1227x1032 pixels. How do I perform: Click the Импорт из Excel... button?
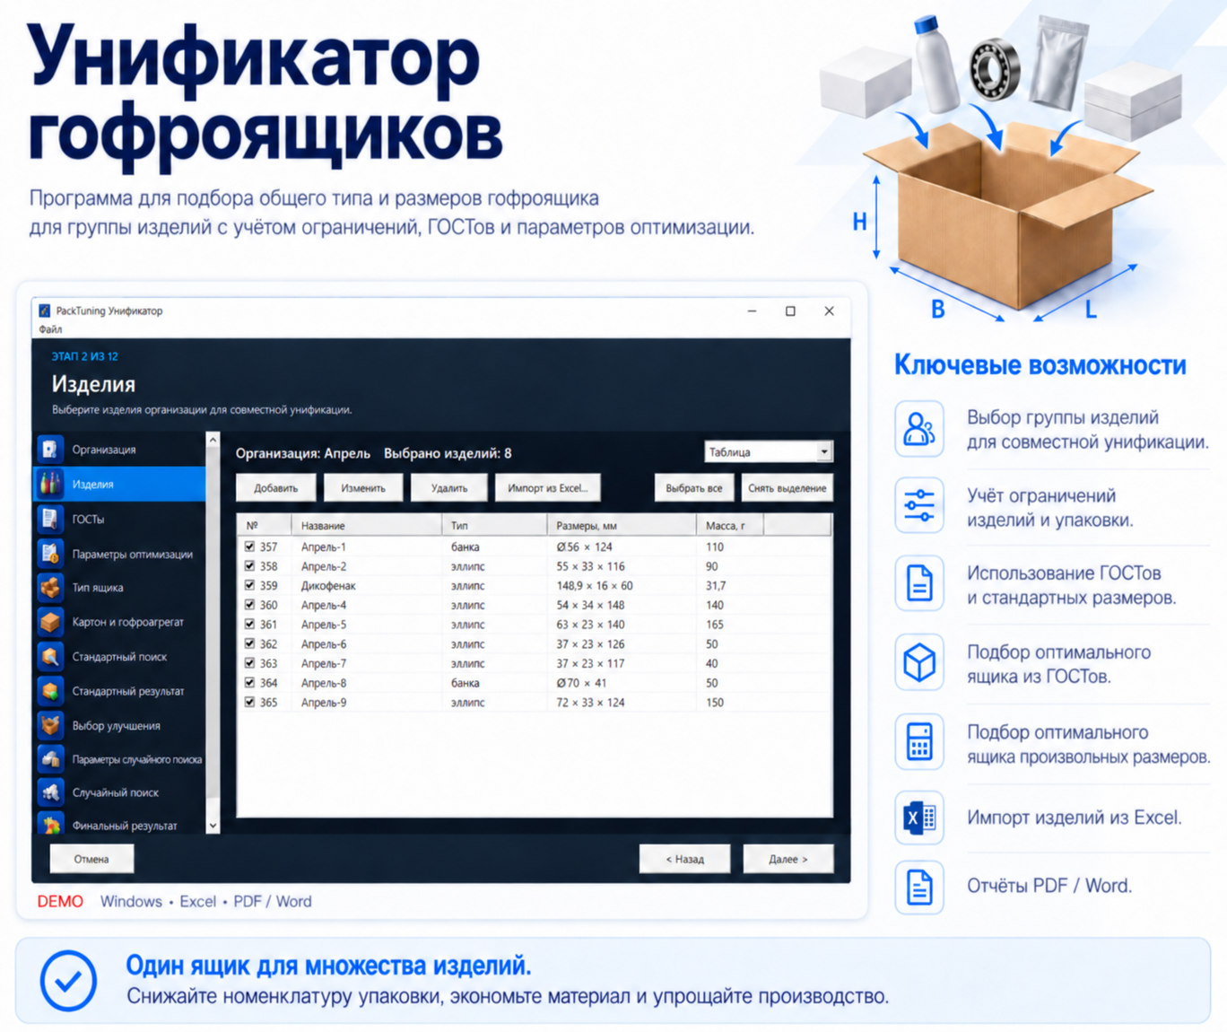547,488
